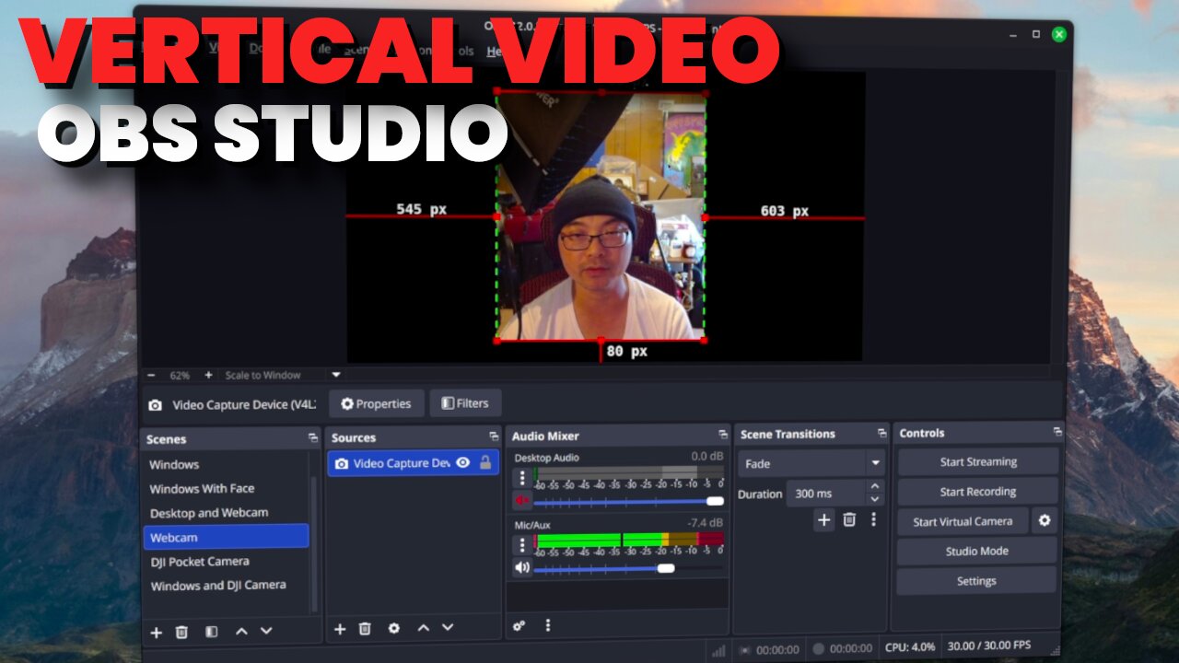Decrease transition duration with down stepper
This screenshot has height=663, width=1179.
pyautogui.click(x=875, y=500)
